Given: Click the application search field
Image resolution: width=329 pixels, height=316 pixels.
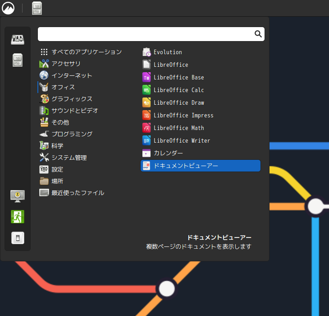Looking at the screenshot, I should (151, 34).
